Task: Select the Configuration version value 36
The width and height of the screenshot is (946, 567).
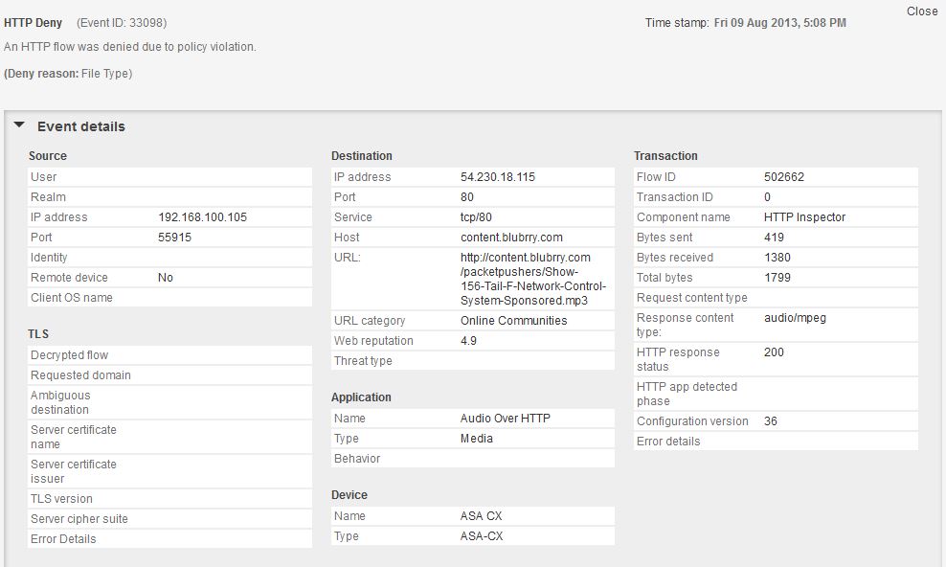Action: (771, 421)
